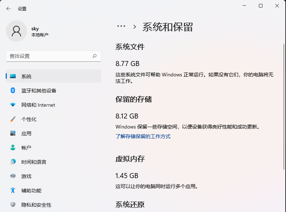Click the Bluetooth 蓝牙和其他设备 icon

click(12, 91)
